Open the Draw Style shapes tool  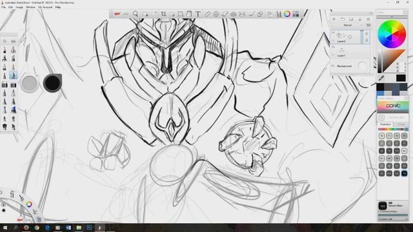(x=260, y=14)
